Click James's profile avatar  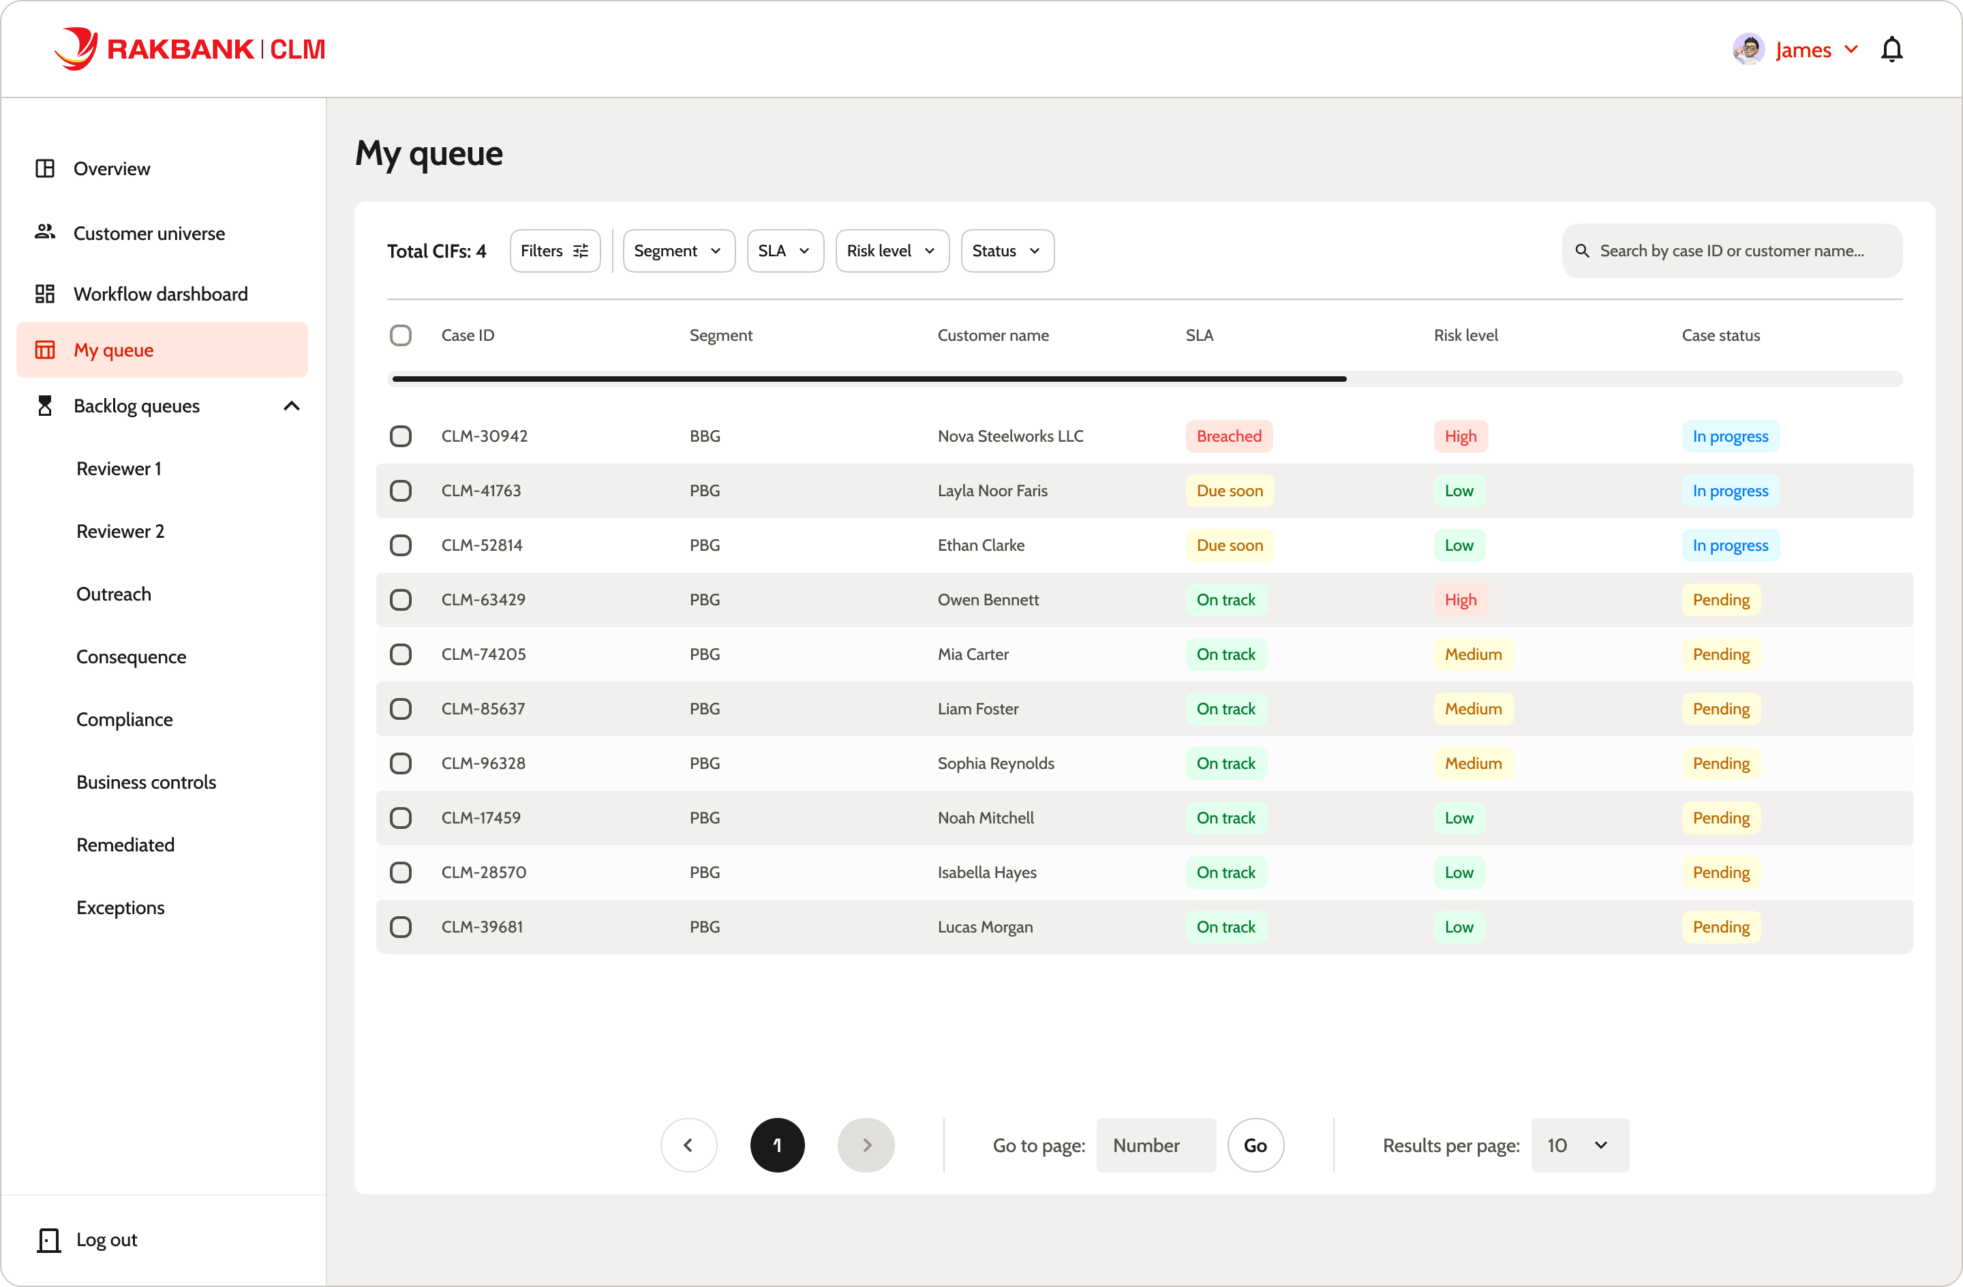pyautogui.click(x=1748, y=50)
